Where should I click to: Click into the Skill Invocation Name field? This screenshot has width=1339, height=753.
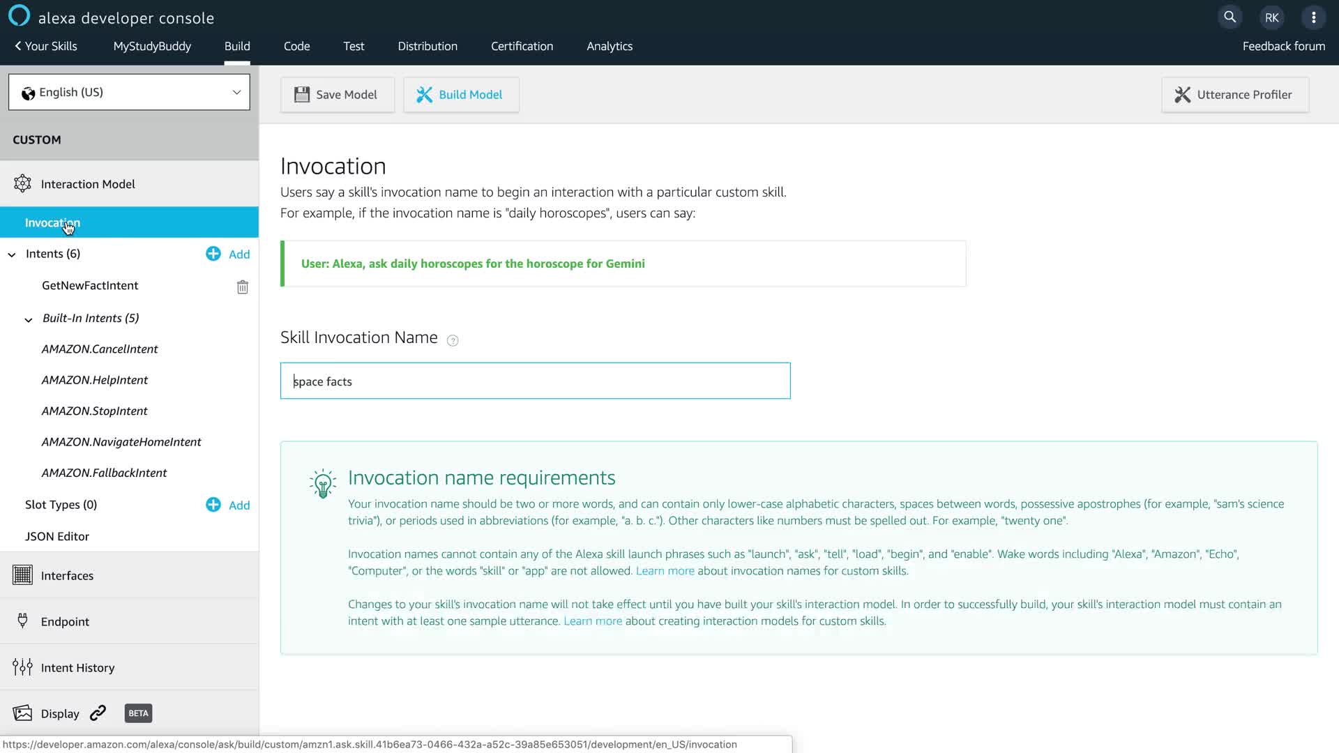[535, 381]
